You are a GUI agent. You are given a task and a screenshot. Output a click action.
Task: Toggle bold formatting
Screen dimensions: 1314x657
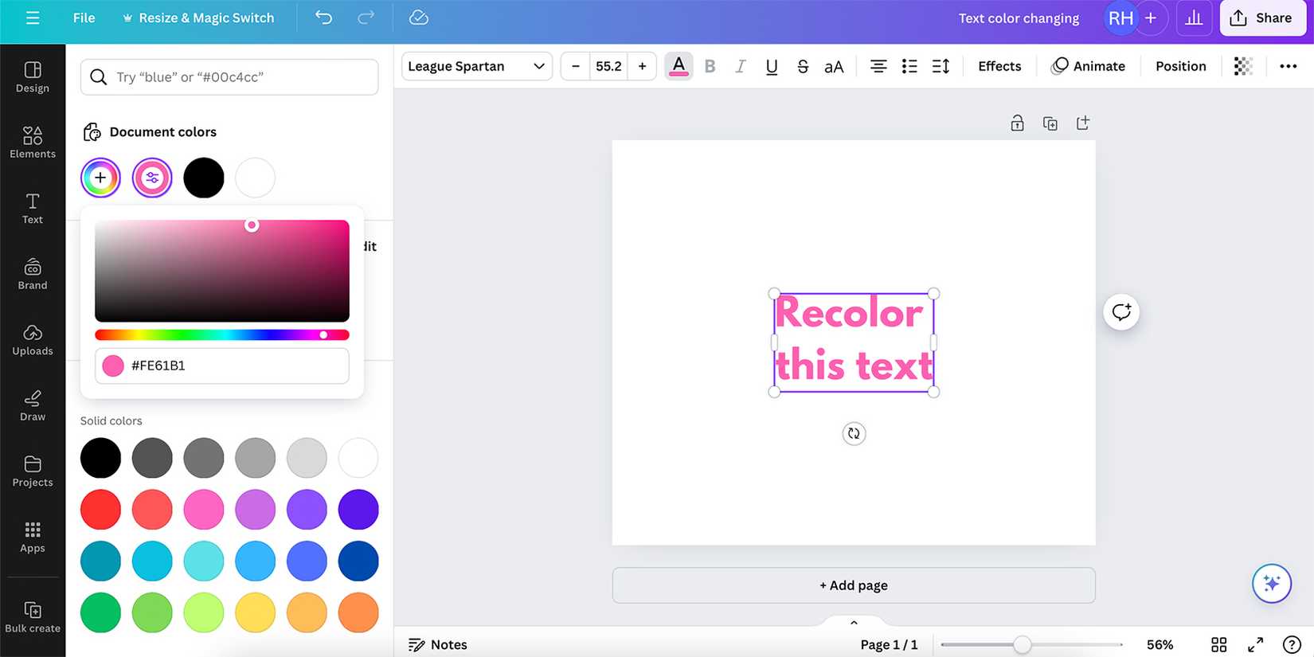click(710, 66)
